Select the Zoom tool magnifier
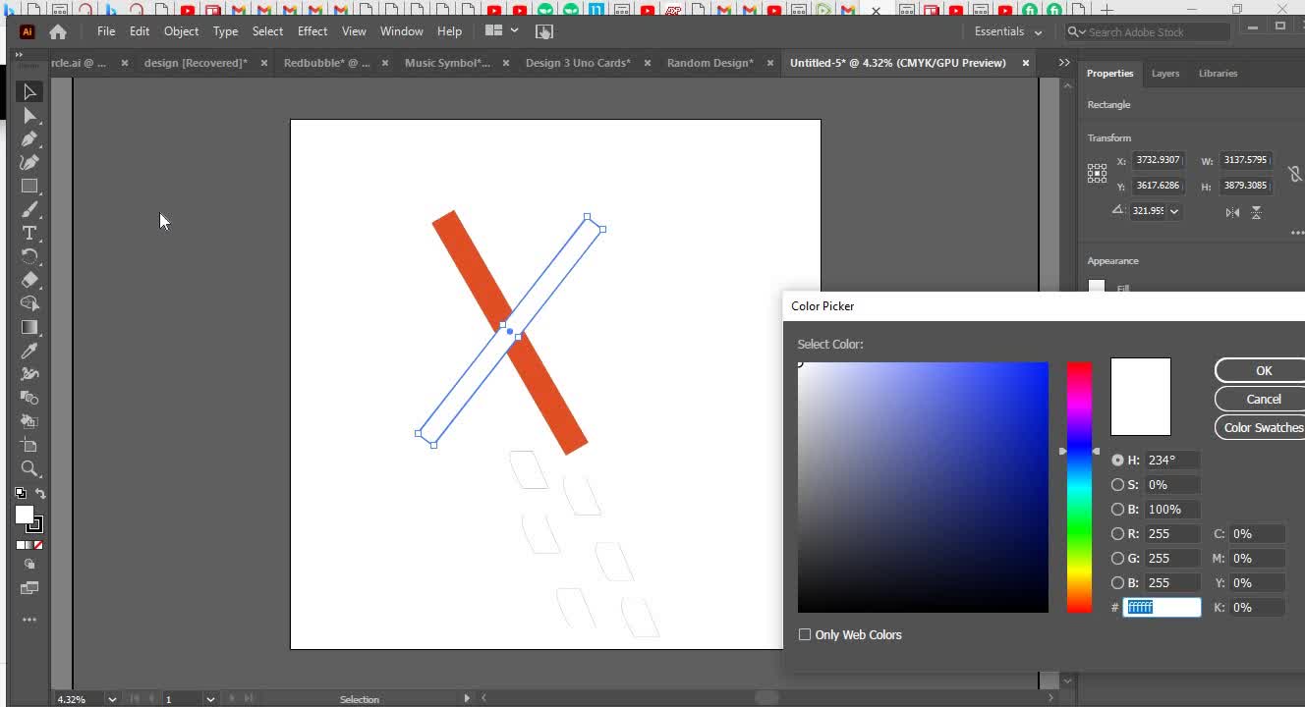1305x707 pixels. click(29, 468)
